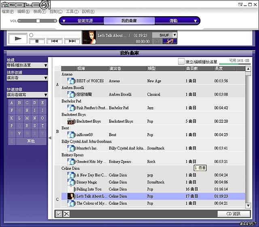This screenshot has width=259, height=227.
Task: Filter artists by letter S
Action: [35, 126]
